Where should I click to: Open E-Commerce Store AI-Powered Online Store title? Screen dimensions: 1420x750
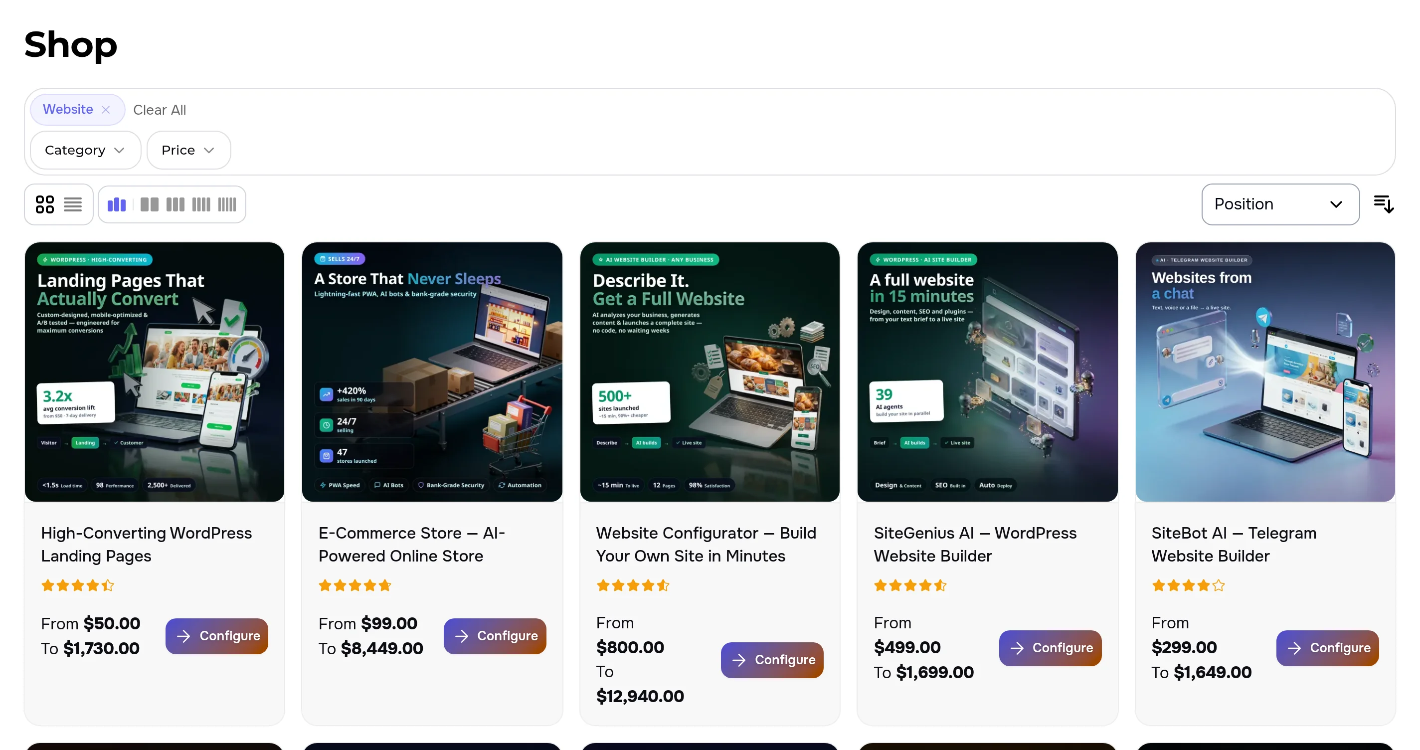pyautogui.click(x=412, y=545)
